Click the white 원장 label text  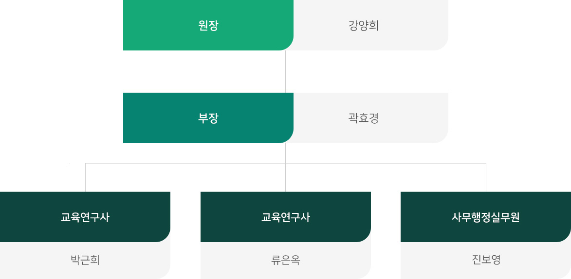click(208, 26)
